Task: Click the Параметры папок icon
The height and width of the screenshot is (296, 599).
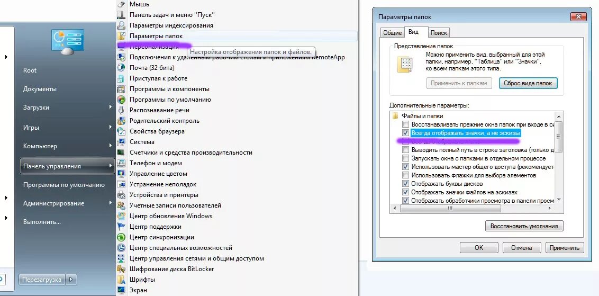Action: [x=121, y=36]
